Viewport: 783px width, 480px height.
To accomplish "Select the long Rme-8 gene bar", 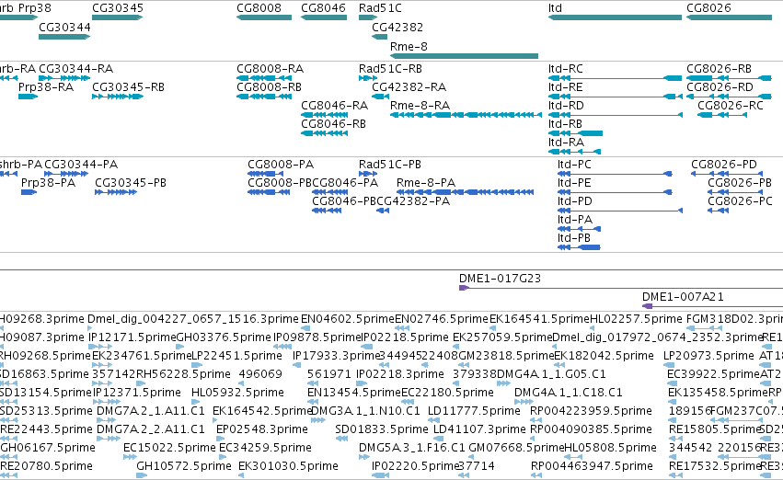I will (x=464, y=56).
